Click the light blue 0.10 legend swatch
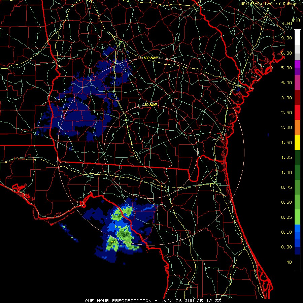Viewport: 303px width, 303px height. [297, 228]
